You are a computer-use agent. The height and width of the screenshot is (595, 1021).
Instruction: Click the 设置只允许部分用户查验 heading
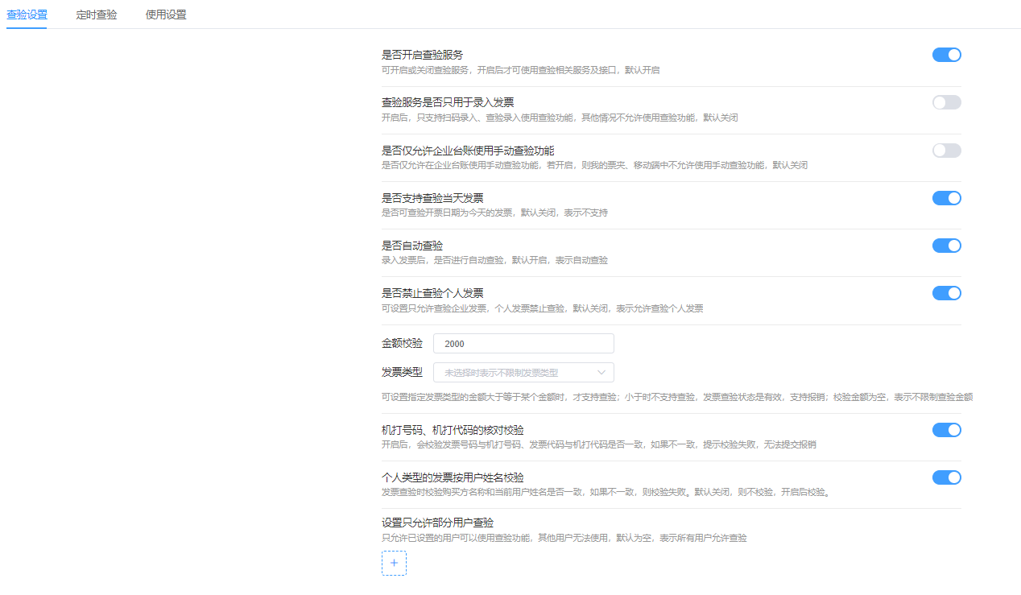pyautogui.click(x=437, y=523)
